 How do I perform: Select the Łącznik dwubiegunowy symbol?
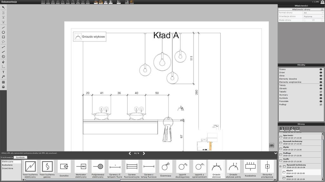pos(182,169)
